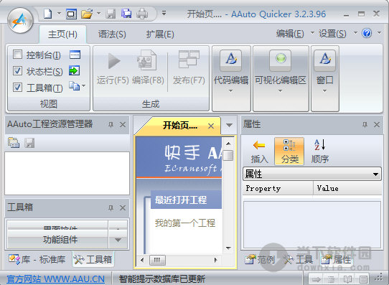Image resolution: width=389 pixels, height=285 pixels.
Task: Open a project with the folder icon
Action: click(87, 14)
